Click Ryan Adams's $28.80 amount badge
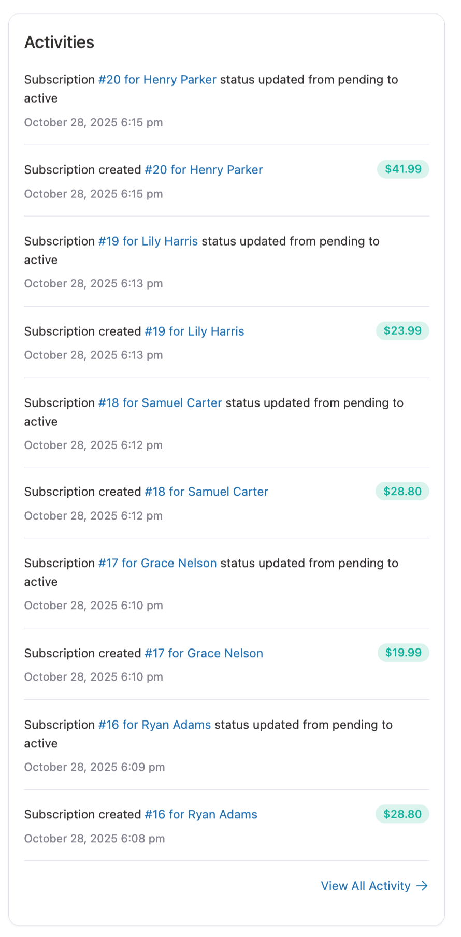 click(x=402, y=814)
